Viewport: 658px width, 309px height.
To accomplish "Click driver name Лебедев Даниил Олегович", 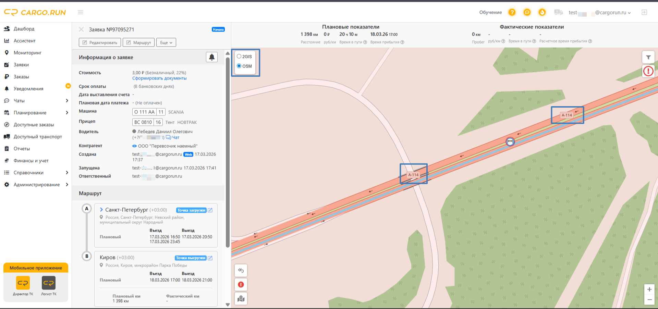I will (165, 132).
